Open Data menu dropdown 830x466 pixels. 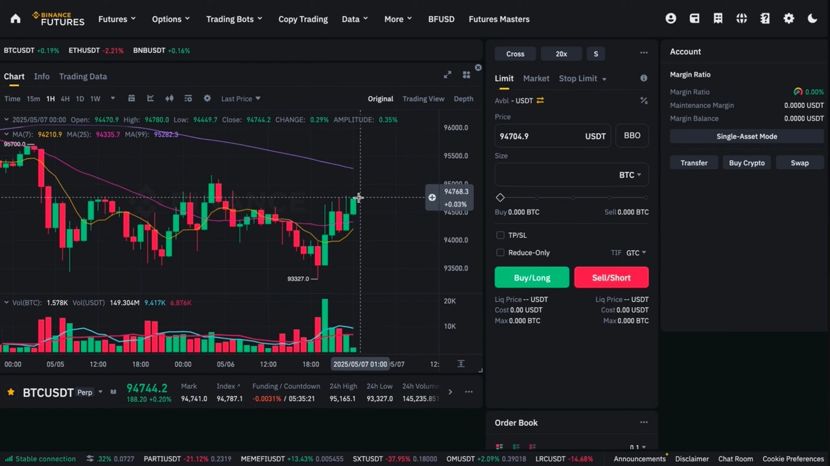click(x=355, y=19)
